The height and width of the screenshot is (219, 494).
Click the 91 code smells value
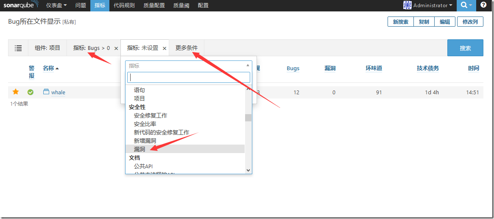click(x=379, y=92)
